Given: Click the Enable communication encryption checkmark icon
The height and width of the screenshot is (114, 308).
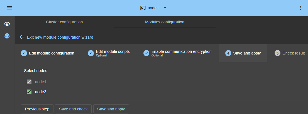Looking at the screenshot, I should (146, 53).
